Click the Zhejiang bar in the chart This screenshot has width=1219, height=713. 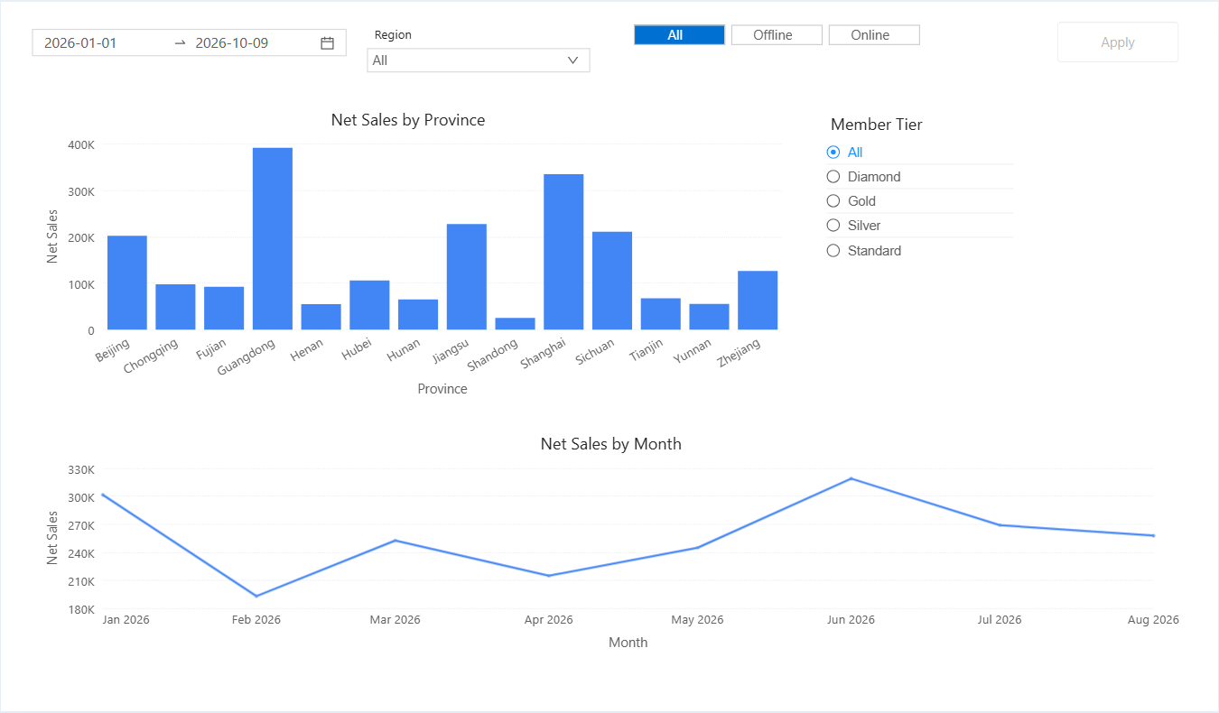point(758,301)
